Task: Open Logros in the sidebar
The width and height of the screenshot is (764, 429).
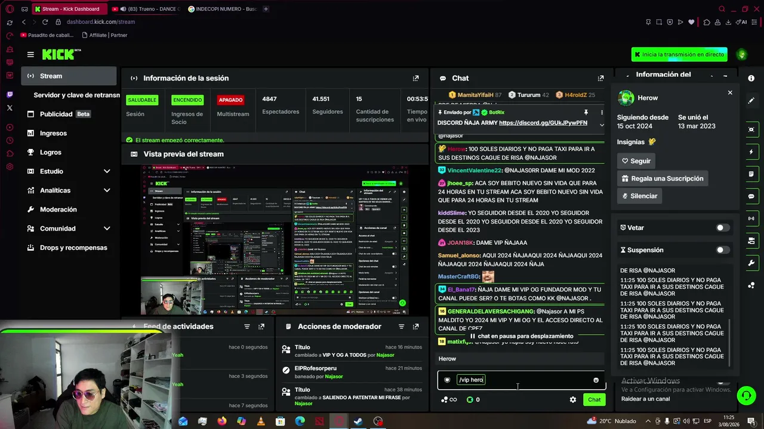Action: pyautogui.click(x=69, y=153)
